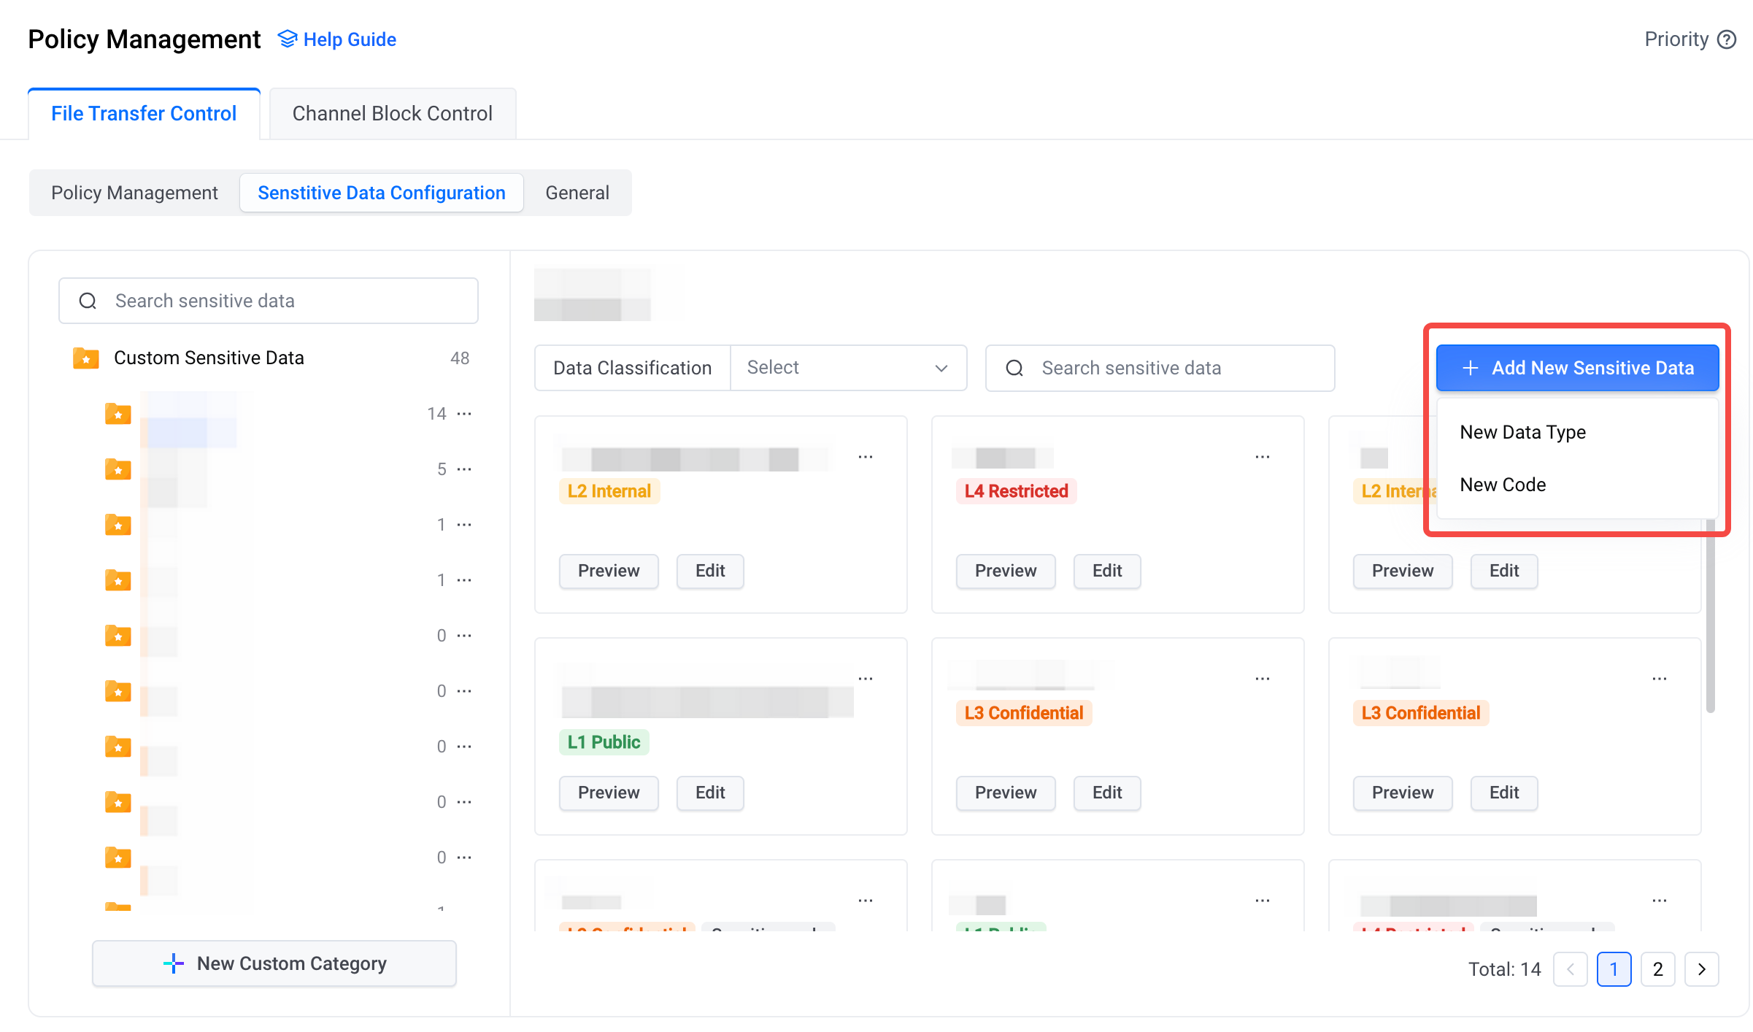The image size is (1753, 1032).
Task: Choose New Code from menu
Action: (1503, 485)
